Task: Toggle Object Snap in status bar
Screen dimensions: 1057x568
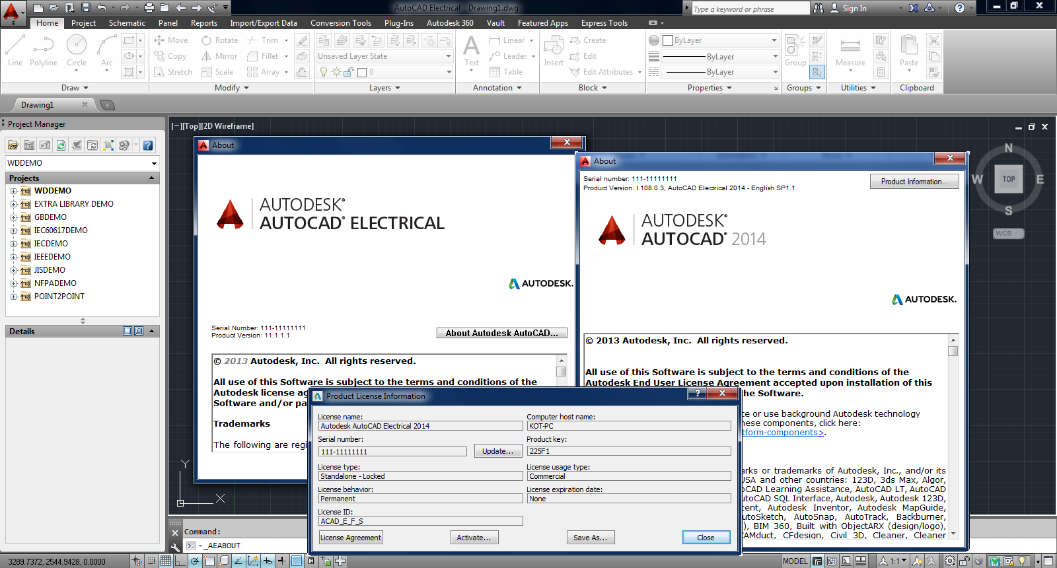Action: click(x=209, y=561)
